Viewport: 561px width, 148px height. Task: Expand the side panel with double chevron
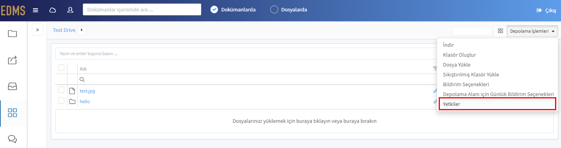coord(37,30)
